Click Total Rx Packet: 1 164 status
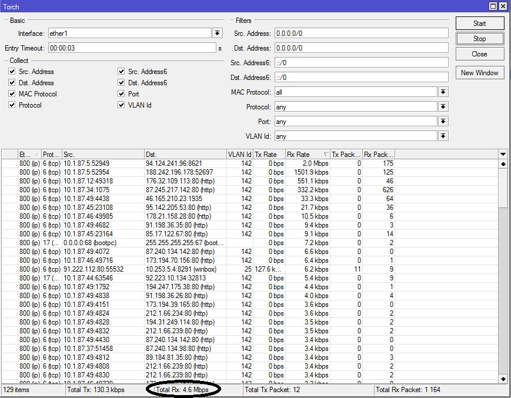 (408, 390)
